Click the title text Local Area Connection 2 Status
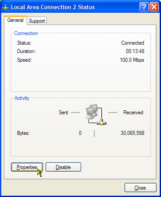 click(x=53, y=7)
